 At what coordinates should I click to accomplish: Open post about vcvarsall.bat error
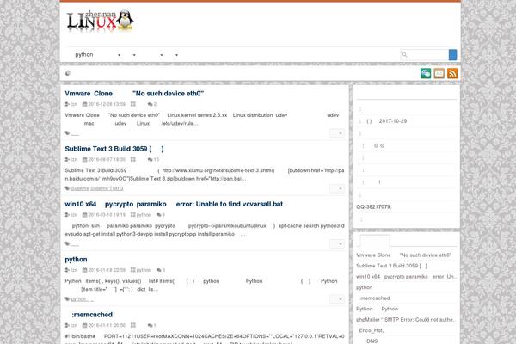click(174, 204)
